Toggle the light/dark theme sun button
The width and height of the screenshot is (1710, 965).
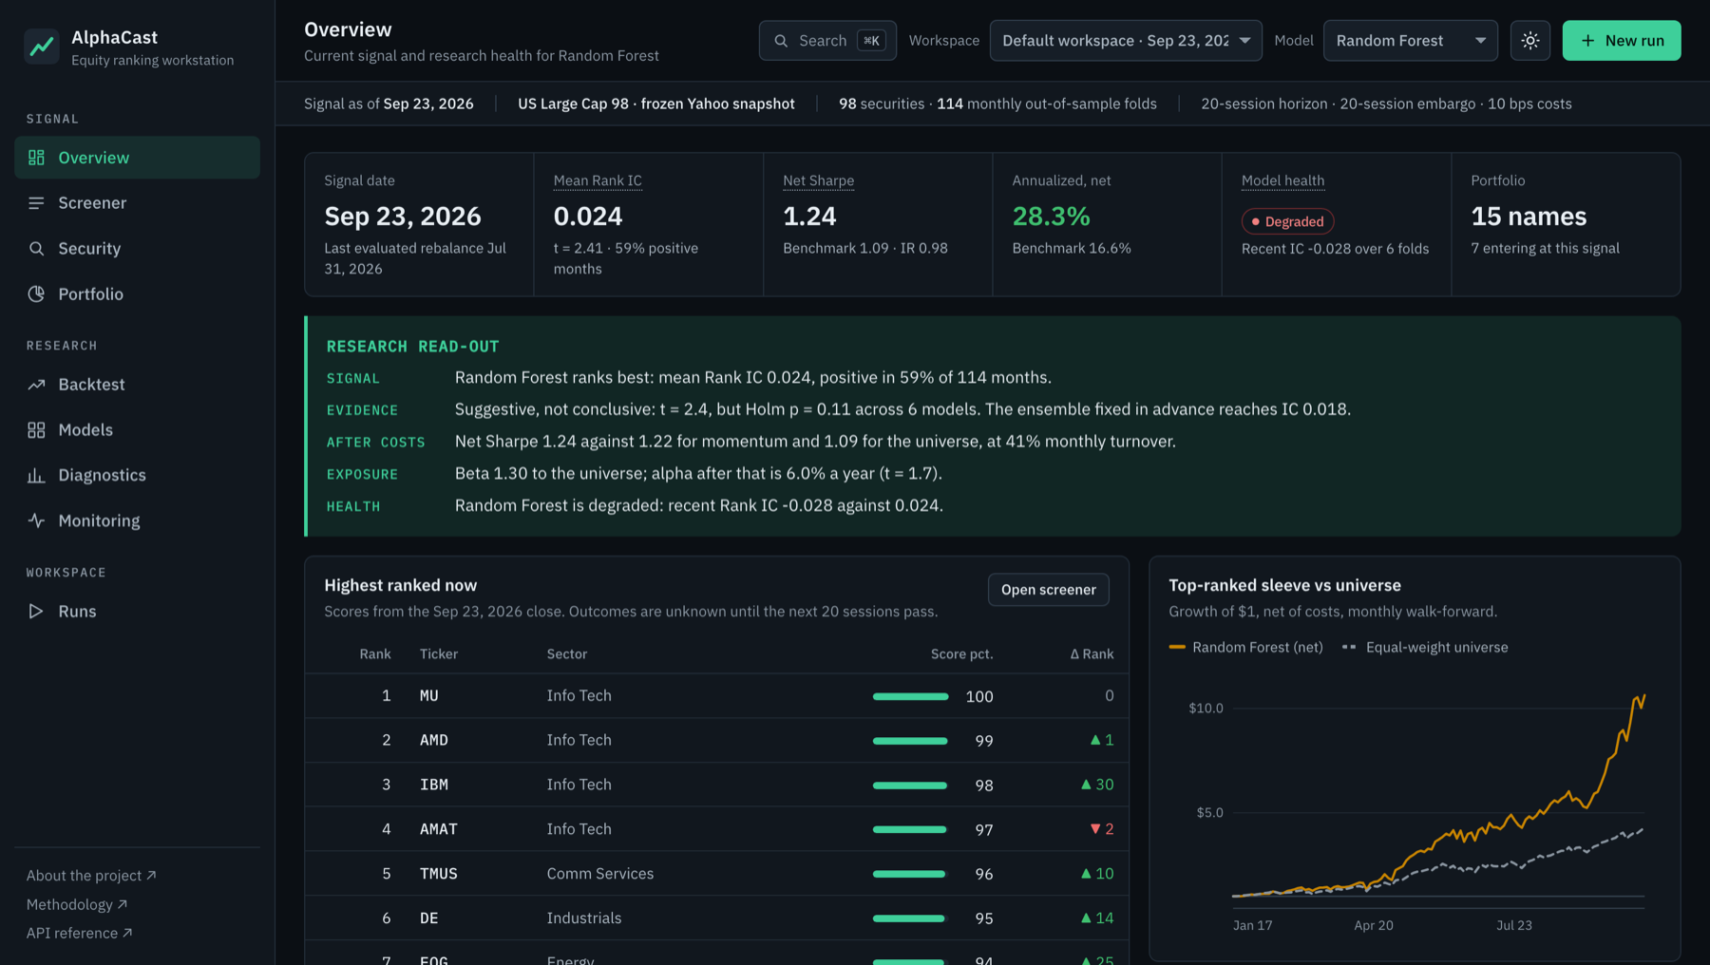(1529, 41)
